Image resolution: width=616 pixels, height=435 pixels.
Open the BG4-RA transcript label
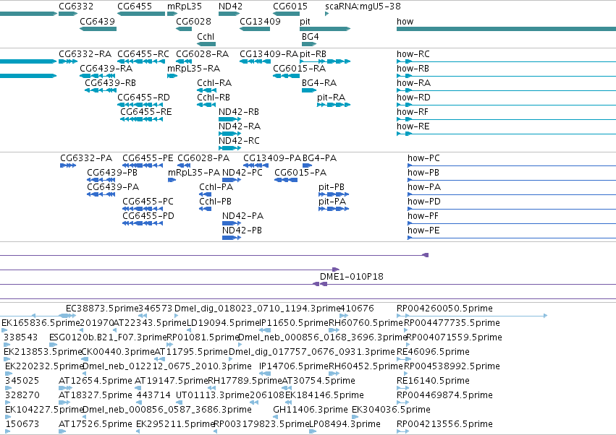(319, 83)
